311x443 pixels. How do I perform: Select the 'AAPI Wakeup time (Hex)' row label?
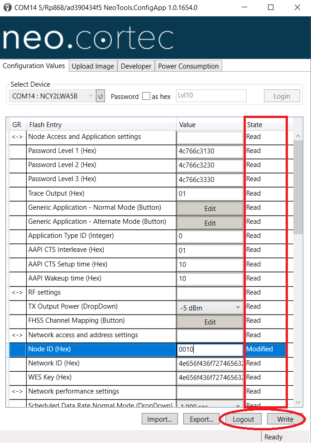click(65, 278)
